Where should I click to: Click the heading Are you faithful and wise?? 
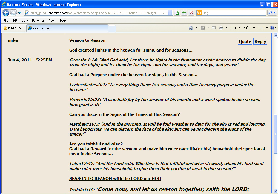pyautogui.click(x=96, y=144)
